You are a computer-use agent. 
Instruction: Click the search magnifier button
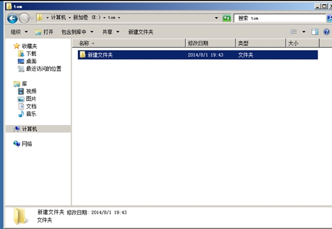point(329,18)
